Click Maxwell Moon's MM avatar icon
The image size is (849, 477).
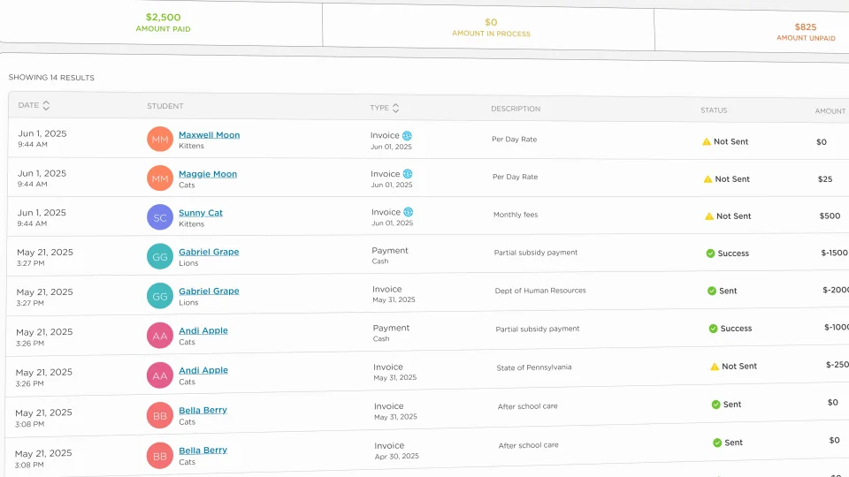tap(160, 140)
